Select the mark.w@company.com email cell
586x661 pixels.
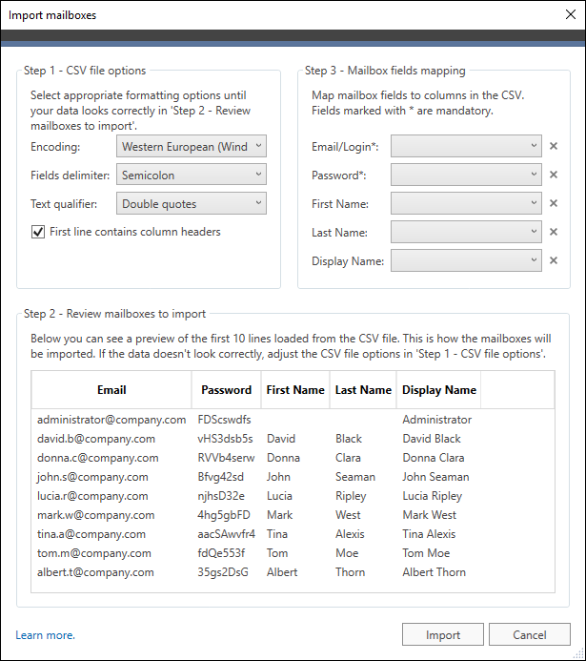pyautogui.click(x=95, y=515)
